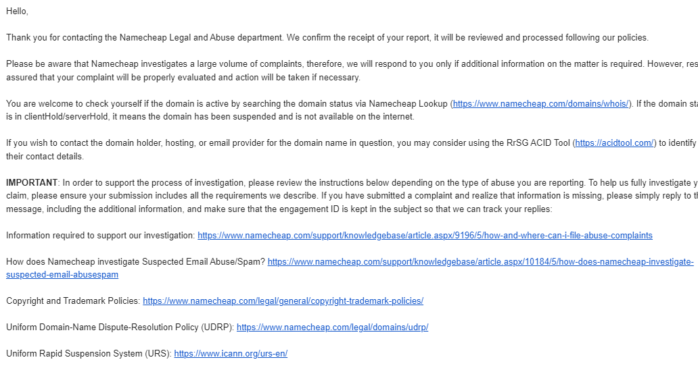Click the "Copyright and Trademark Policies" label
Screen dimensions: 698x366
(x=72, y=300)
